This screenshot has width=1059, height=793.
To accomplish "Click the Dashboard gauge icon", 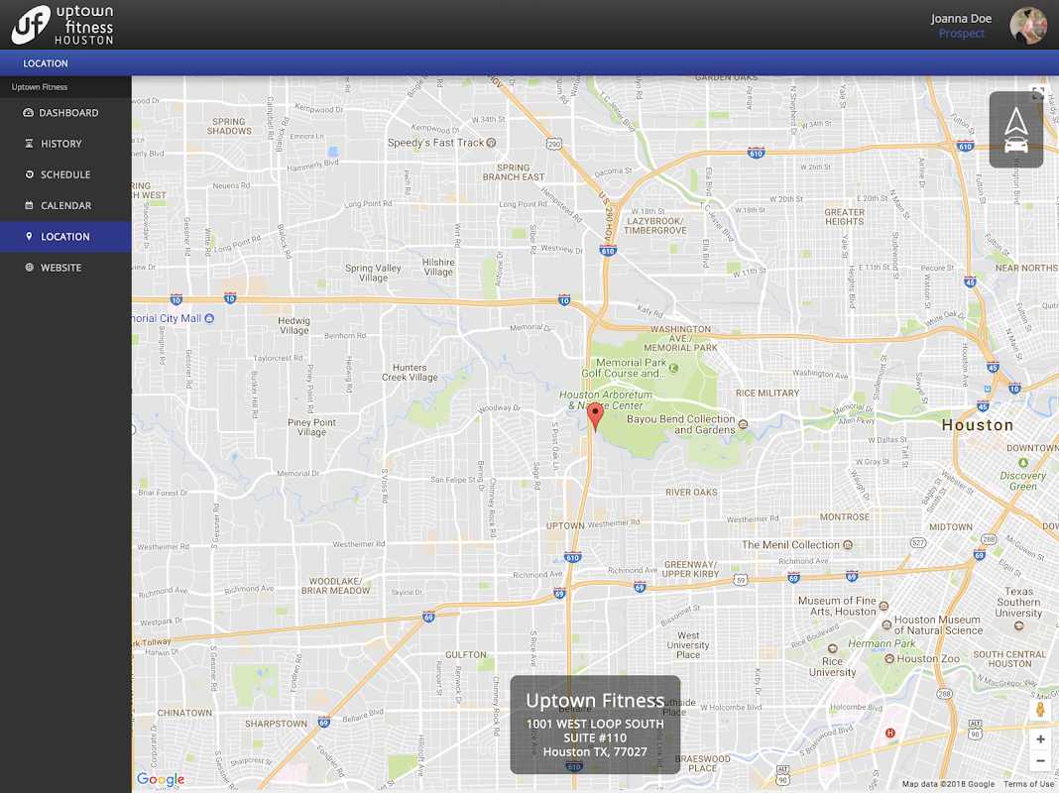I will (29, 113).
